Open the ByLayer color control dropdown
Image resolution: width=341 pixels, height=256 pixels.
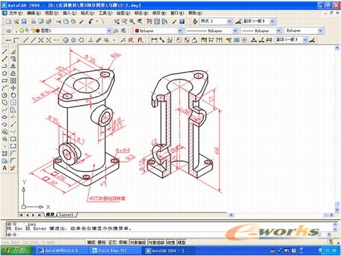click(180, 31)
